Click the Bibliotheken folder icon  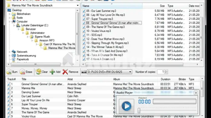[14, 14]
